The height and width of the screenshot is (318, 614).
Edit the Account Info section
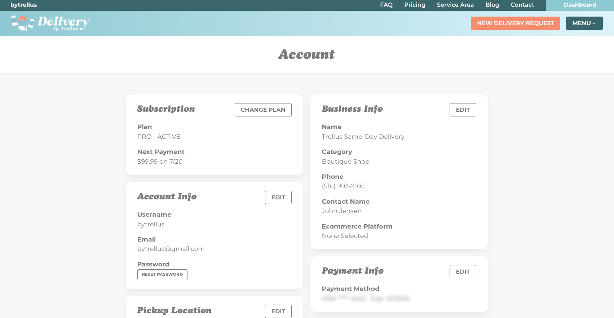[x=278, y=197]
